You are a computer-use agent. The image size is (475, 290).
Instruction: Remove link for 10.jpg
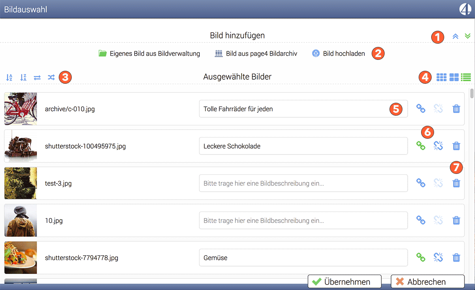point(438,220)
